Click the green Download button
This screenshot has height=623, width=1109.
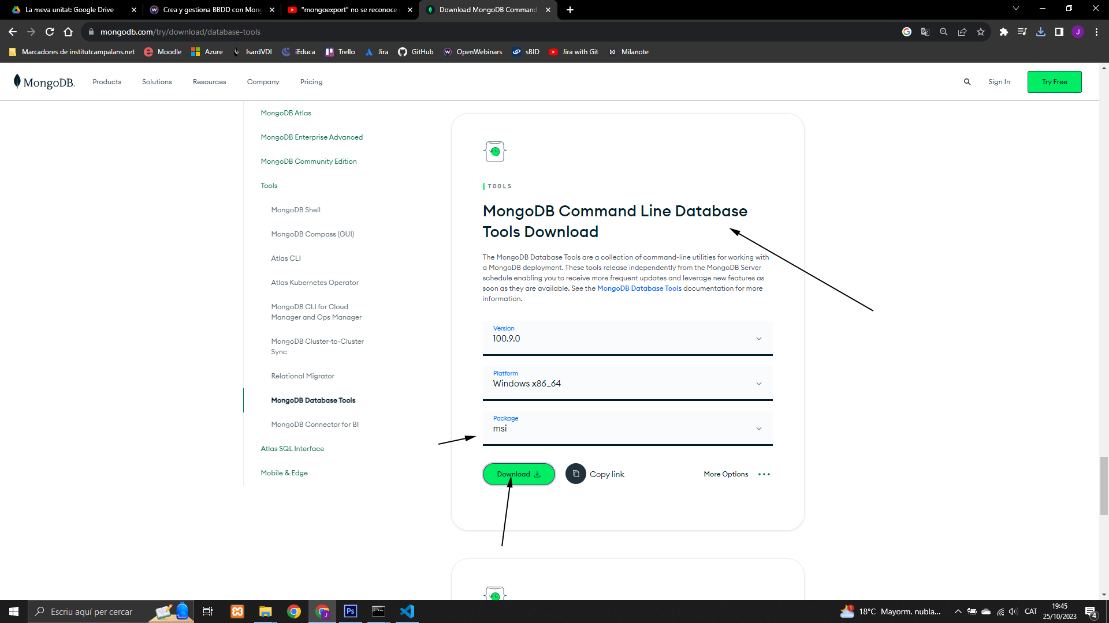coord(519,474)
